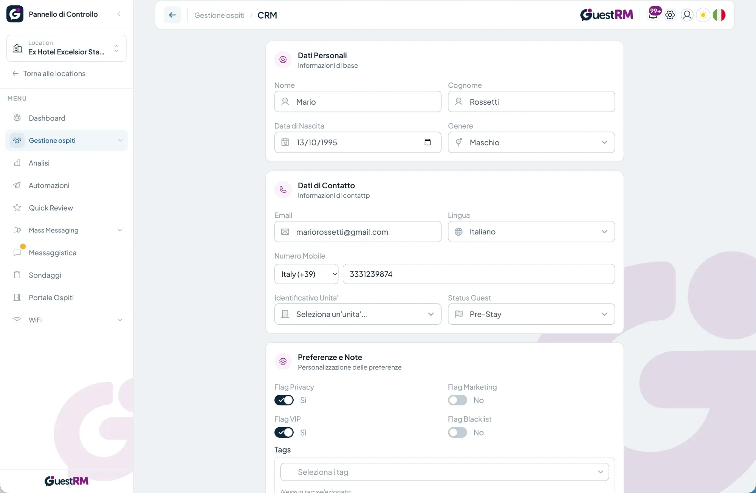The height and width of the screenshot is (493, 756).
Task: Change language via Italian flag icon
Action: [719, 15]
